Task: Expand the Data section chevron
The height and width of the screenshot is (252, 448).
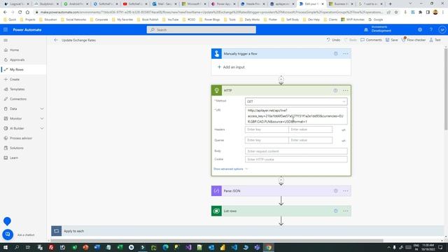Action: click(x=42, y=109)
